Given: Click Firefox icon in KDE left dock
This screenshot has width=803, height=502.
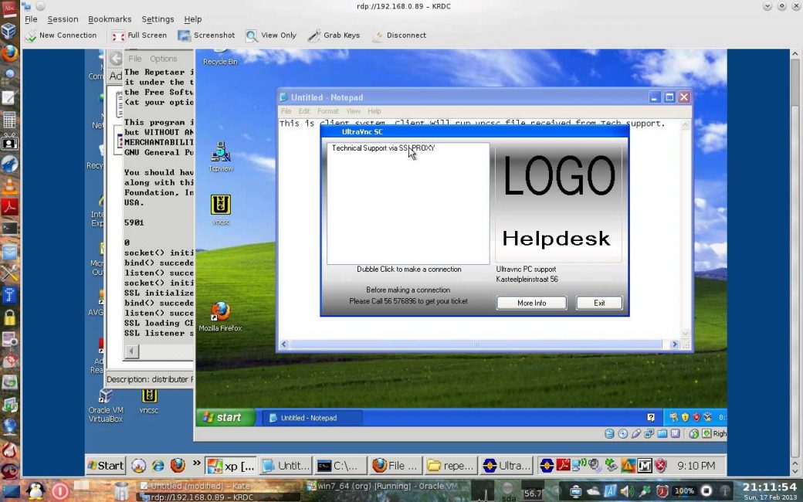Looking at the screenshot, I should coord(9,53).
